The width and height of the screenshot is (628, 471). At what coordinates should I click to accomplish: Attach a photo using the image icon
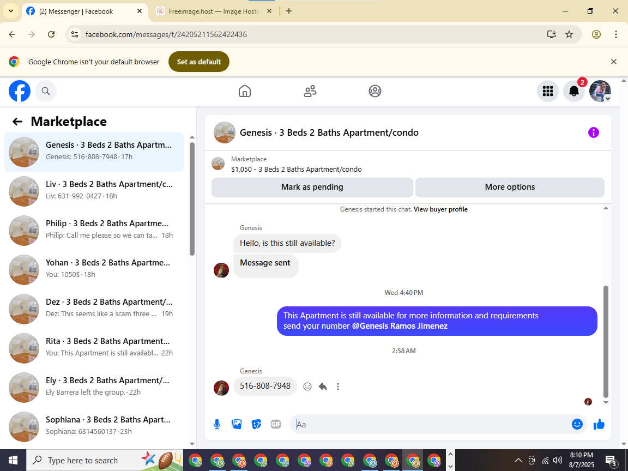click(x=237, y=424)
